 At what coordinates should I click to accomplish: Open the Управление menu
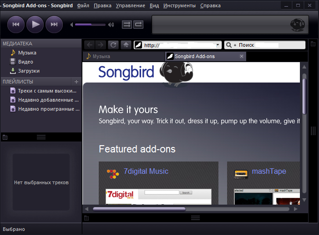click(x=131, y=5)
